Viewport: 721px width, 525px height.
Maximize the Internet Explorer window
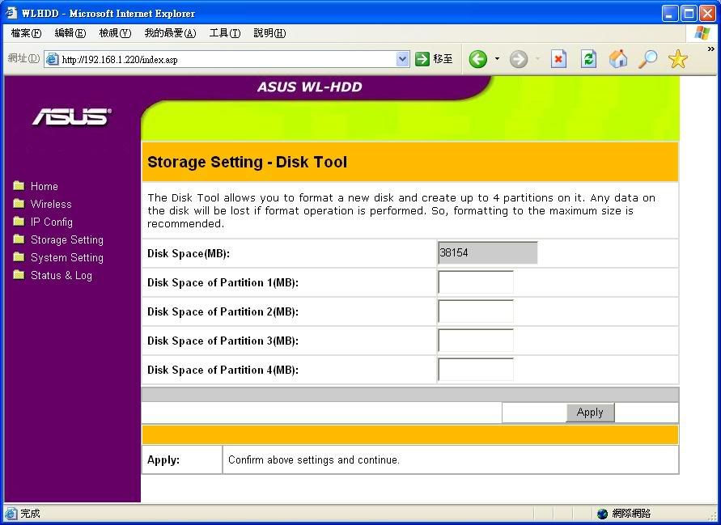(x=689, y=13)
